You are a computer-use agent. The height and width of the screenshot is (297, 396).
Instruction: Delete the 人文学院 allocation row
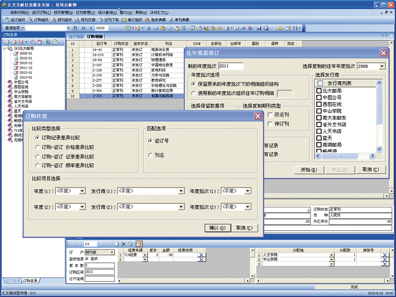[385, 254]
